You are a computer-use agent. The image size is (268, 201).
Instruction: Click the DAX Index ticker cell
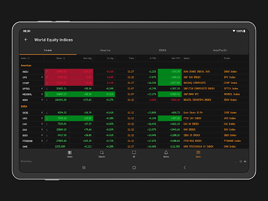tap(230, 129)
